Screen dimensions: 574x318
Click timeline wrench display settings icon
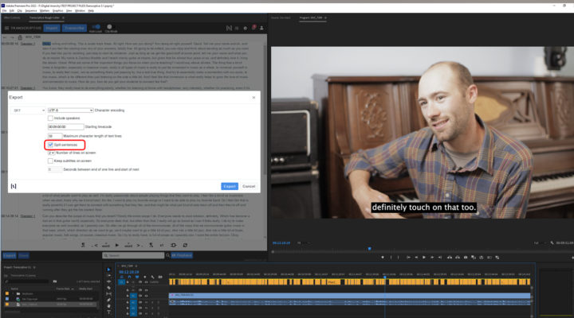pyautogui.click(x=152, y=277)
